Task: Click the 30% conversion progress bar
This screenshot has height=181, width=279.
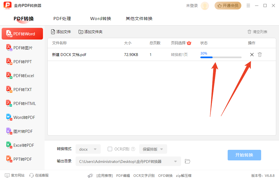Action: (221, 57)
